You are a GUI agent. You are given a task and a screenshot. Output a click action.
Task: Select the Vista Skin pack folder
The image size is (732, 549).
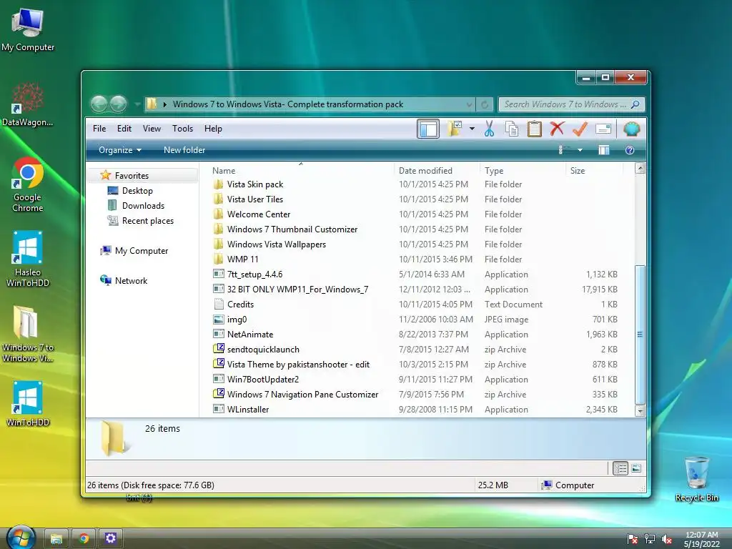pos(255,184)
